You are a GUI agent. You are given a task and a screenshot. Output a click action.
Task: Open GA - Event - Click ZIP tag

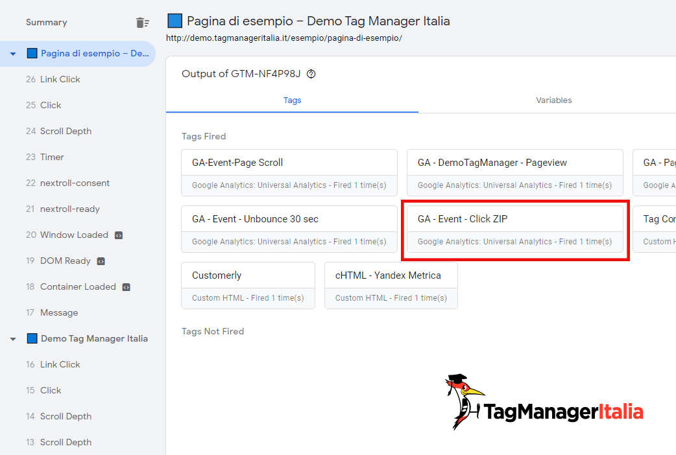[x=514, y=229]
